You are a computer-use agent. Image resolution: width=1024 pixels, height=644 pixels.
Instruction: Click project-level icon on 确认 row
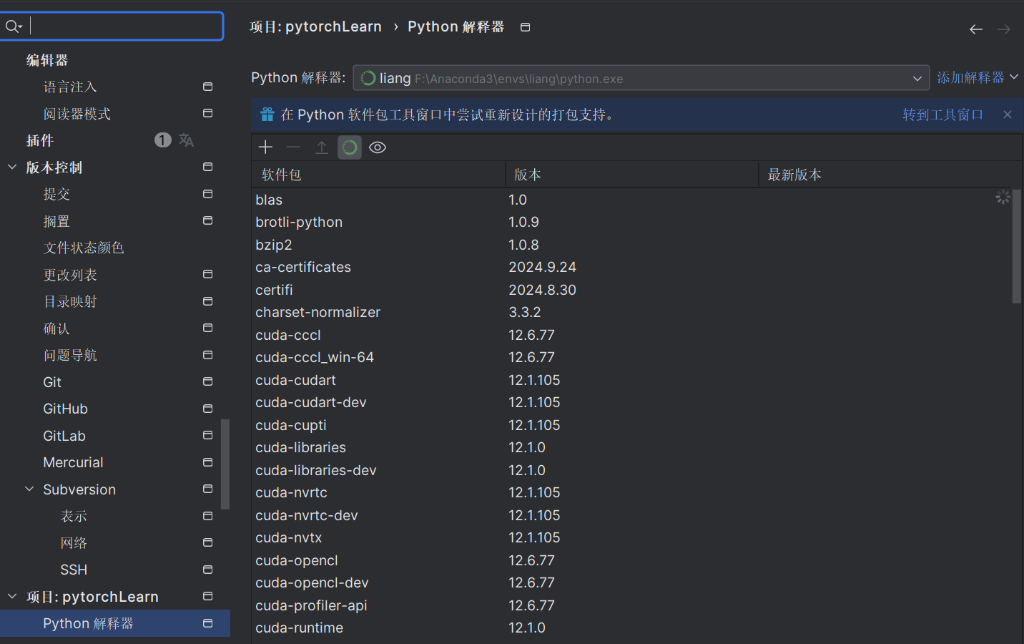(x=207, y=328)
